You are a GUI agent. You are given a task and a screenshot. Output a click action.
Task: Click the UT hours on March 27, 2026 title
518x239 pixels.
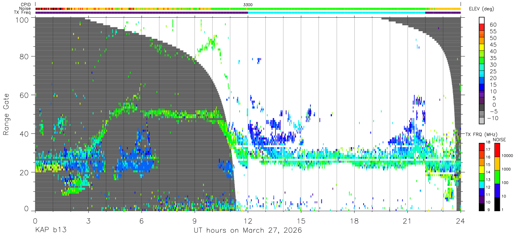click(248, 230)
